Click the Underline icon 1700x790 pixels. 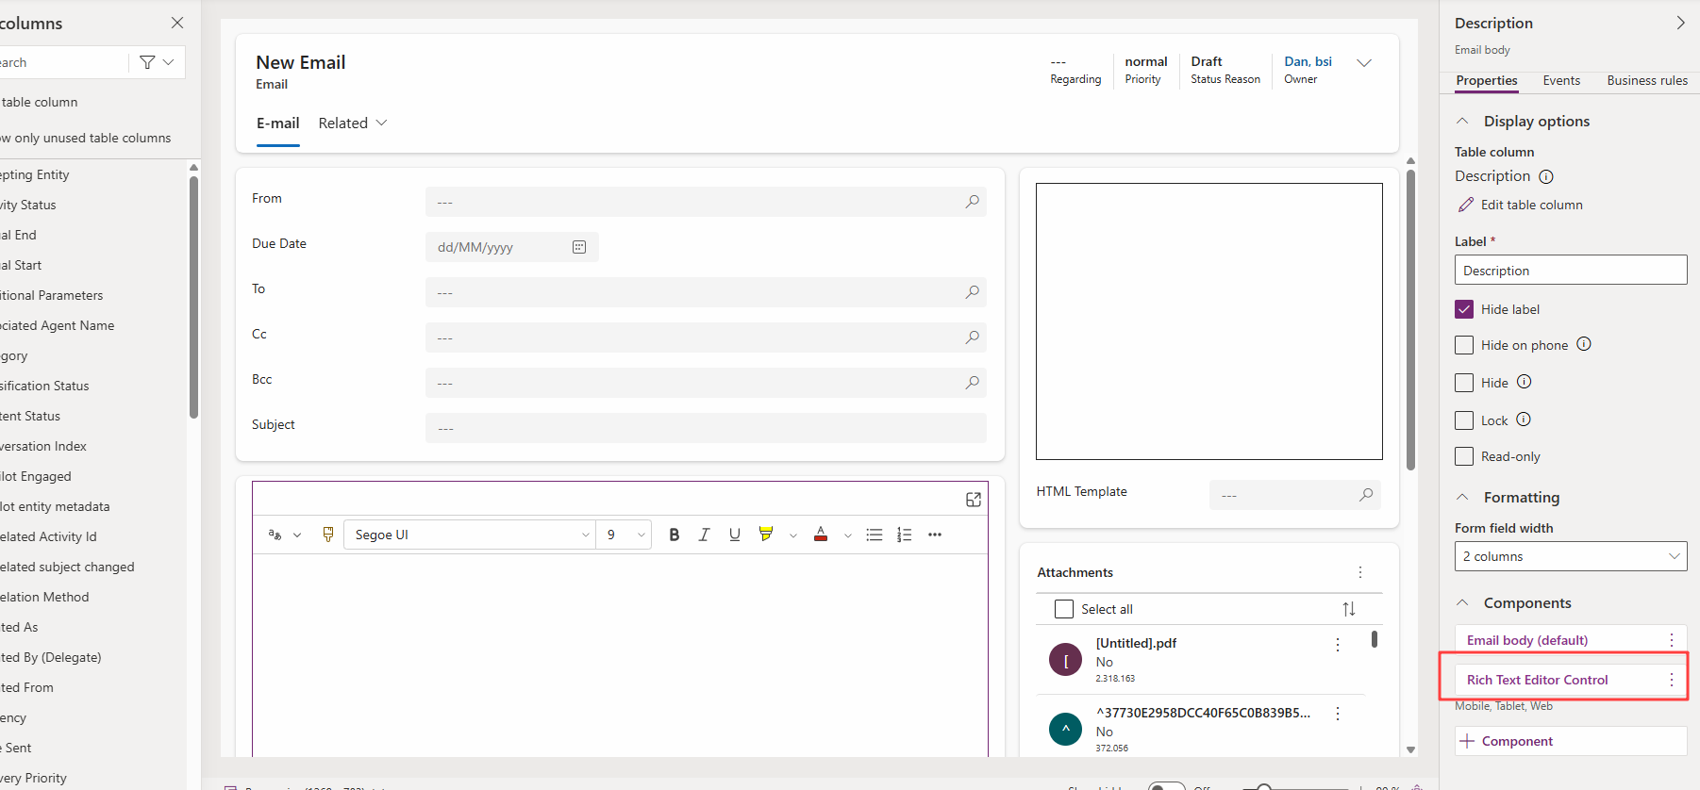(x=735, y=535)
